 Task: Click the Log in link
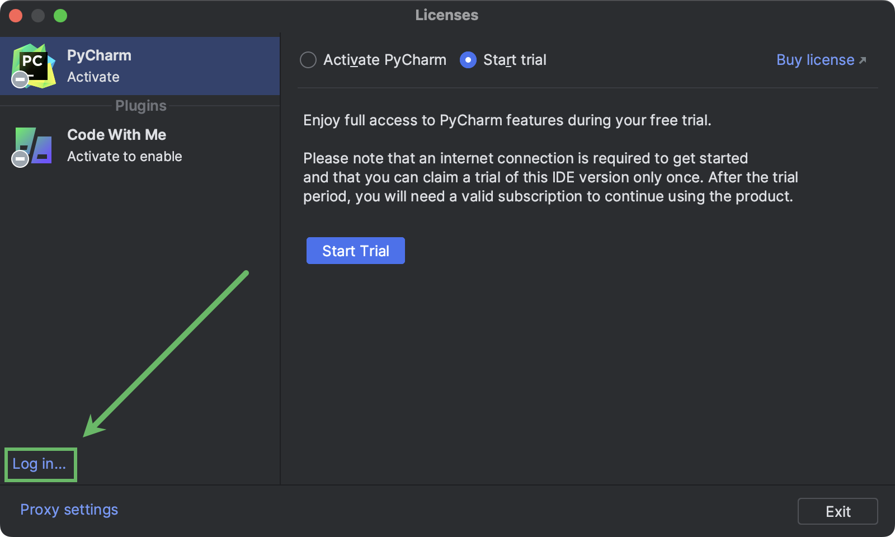[40, 463]
